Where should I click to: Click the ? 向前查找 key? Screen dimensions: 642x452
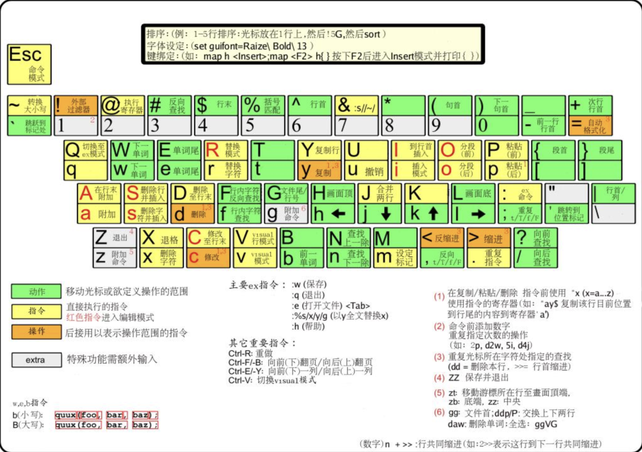pos(536,238)
